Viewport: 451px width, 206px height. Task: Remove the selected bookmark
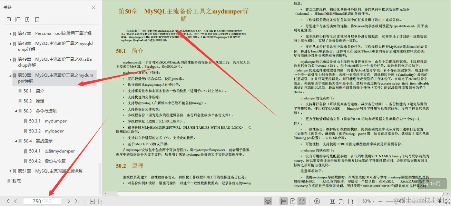click(37, 19)
